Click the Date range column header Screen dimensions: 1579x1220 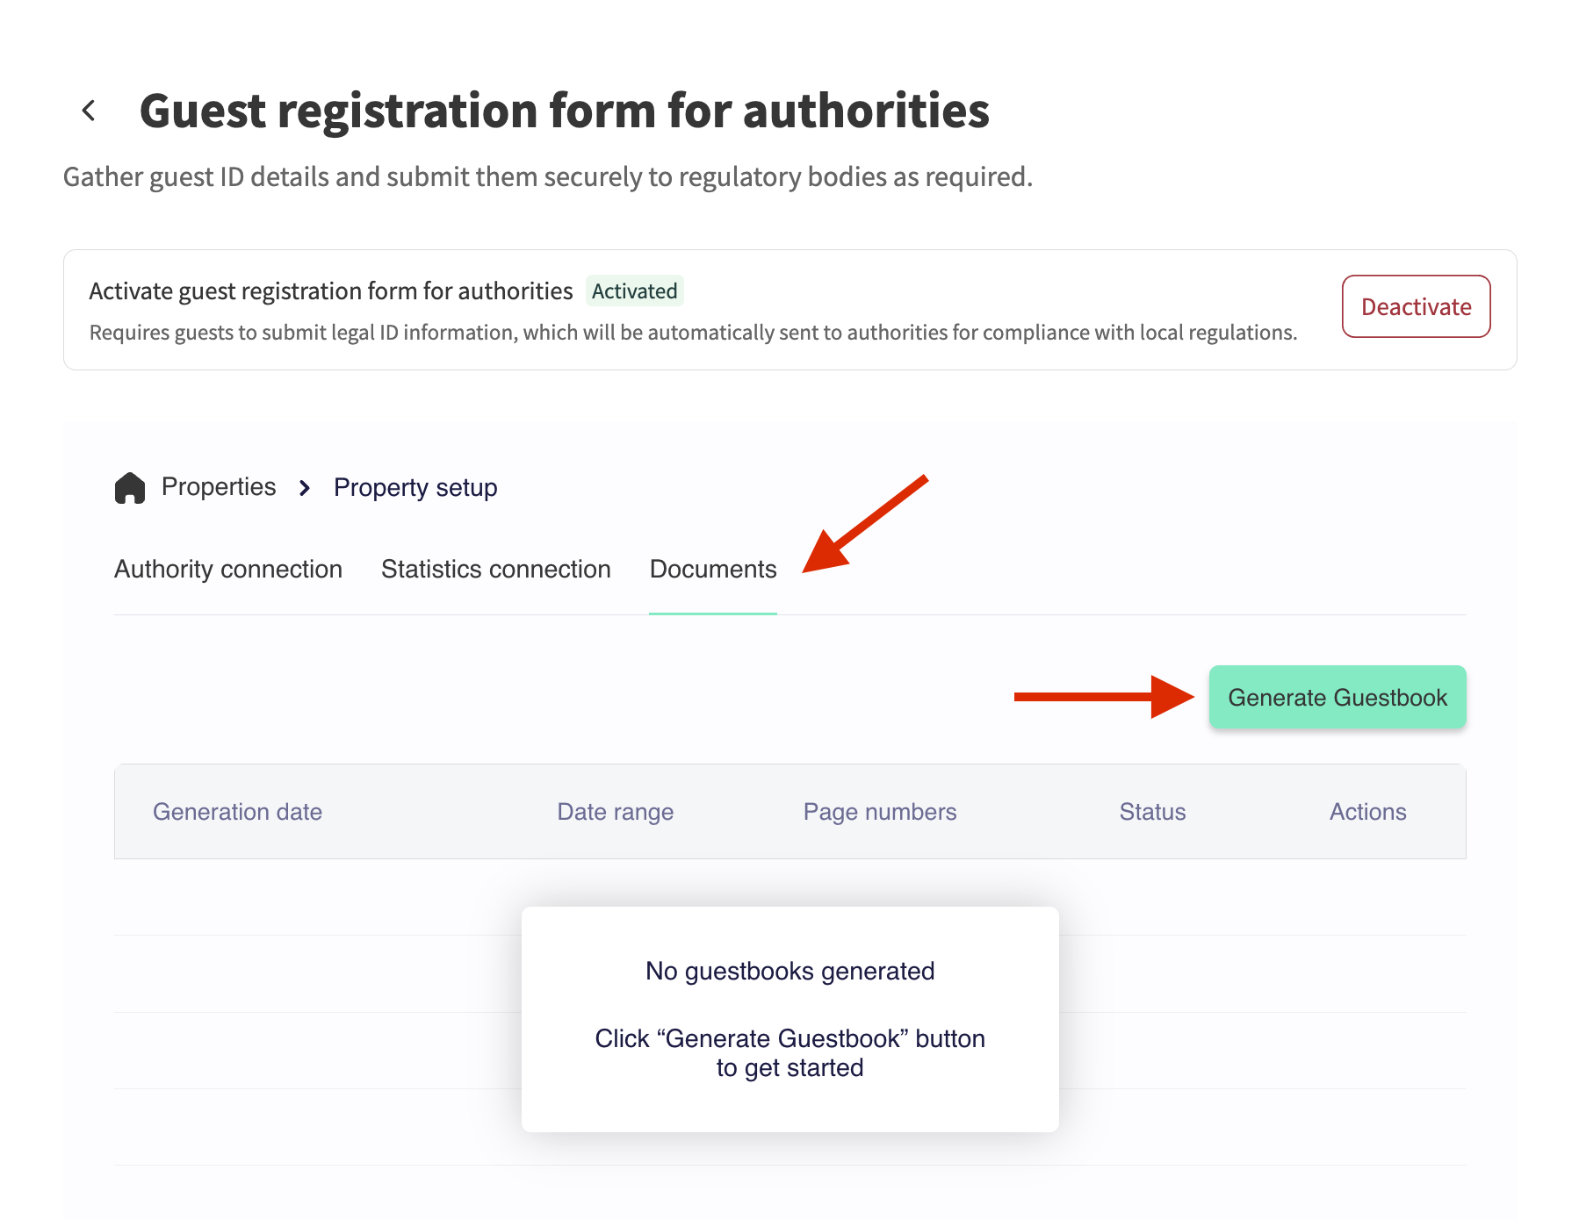[x=616, y=812]
